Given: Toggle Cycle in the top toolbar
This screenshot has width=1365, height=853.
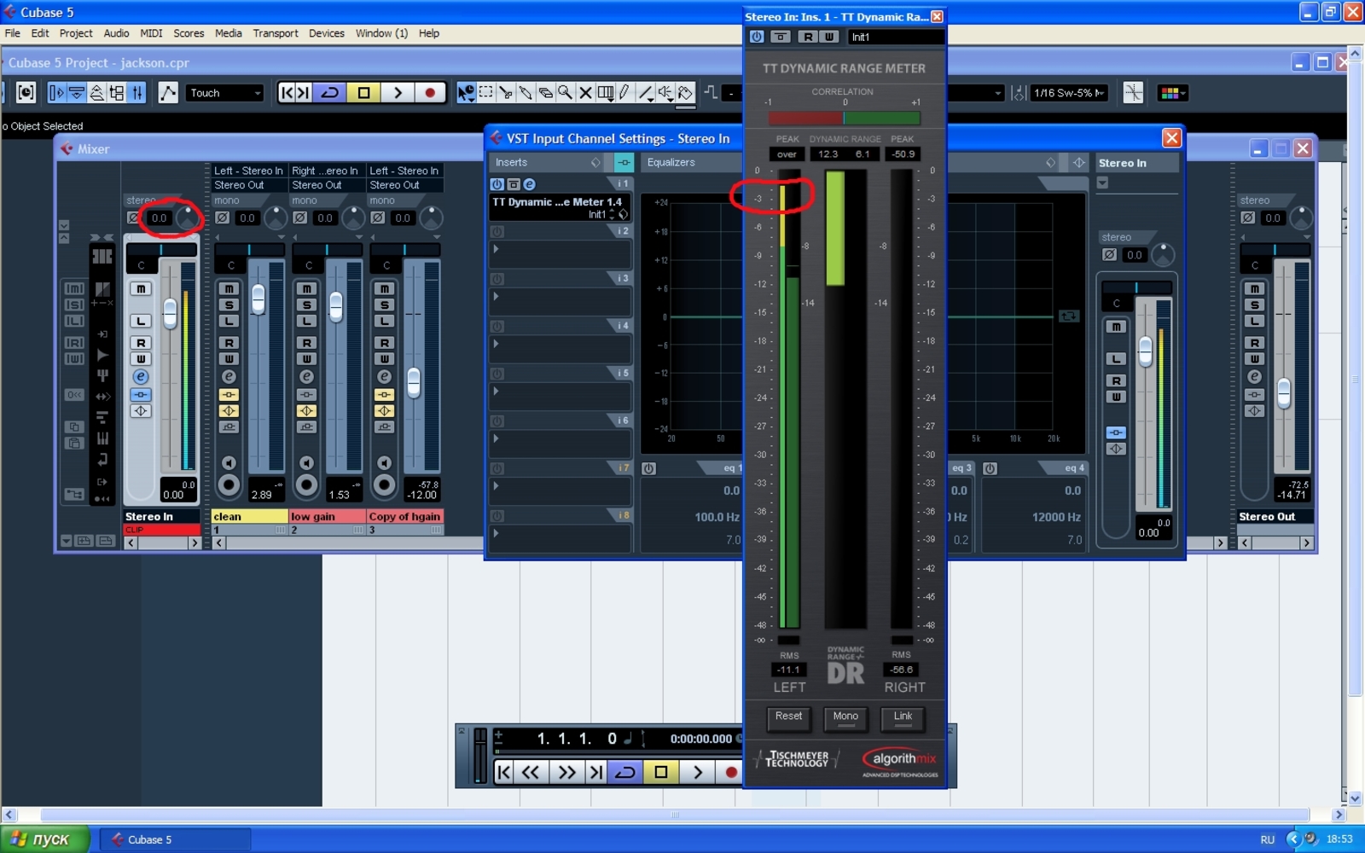Looking at the screenshot, I should point(330,93).
